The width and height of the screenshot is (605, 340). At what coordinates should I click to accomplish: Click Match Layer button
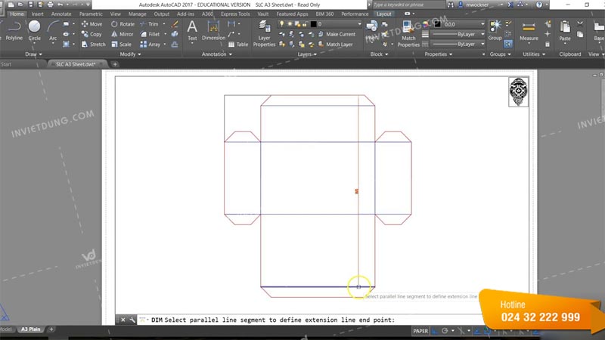pos(335,45)
